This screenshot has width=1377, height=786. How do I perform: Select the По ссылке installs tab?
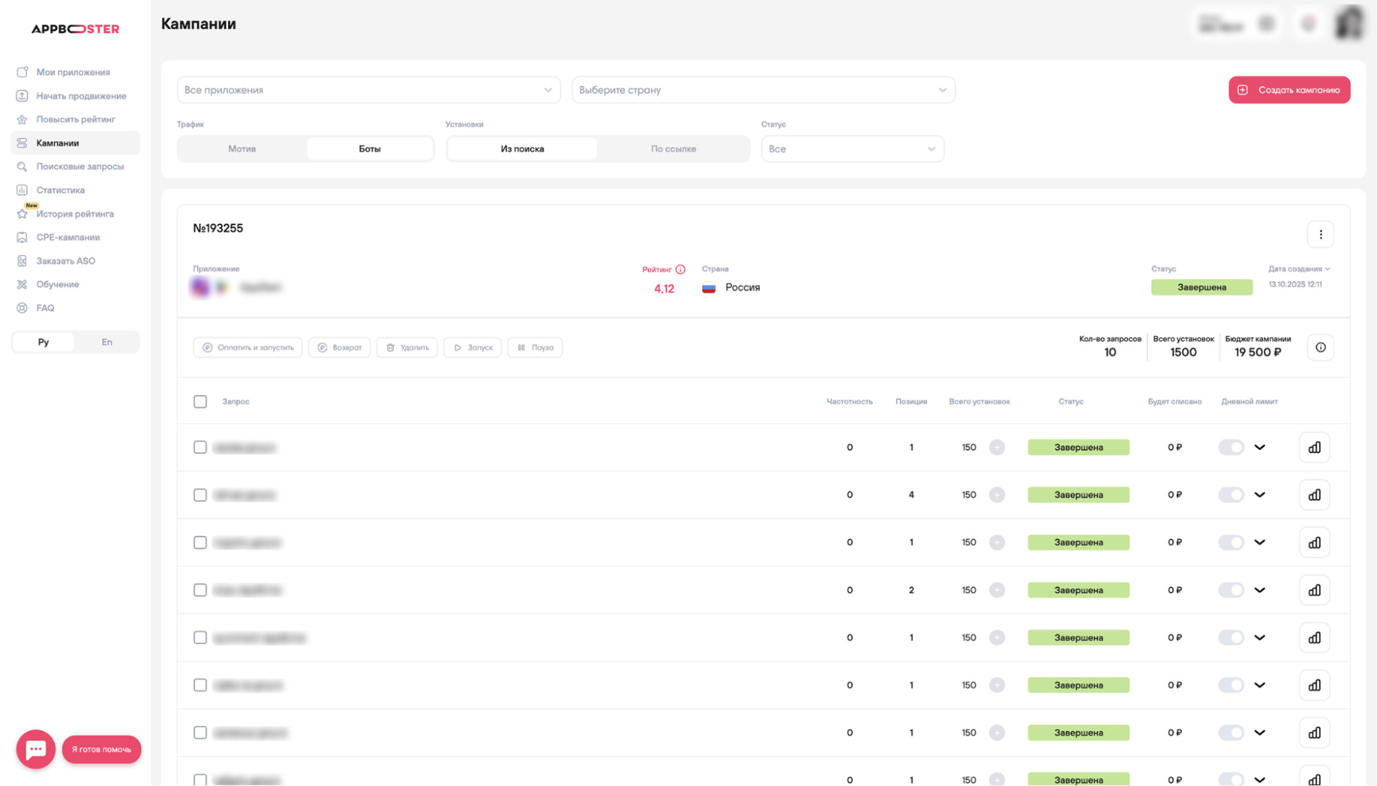672,149
